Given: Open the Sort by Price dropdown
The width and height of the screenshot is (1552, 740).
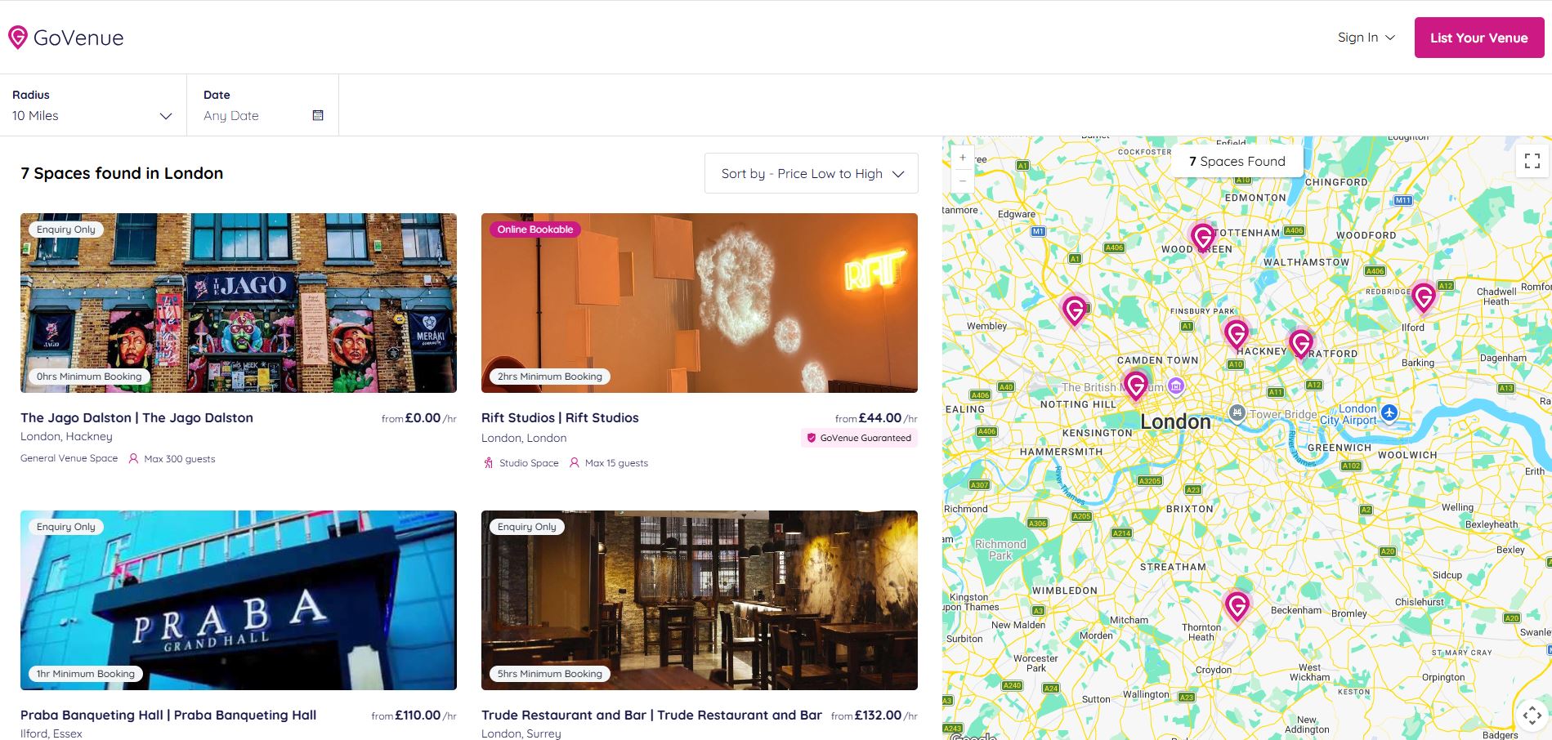Looking at the screenshot, I should click(811, 173).
